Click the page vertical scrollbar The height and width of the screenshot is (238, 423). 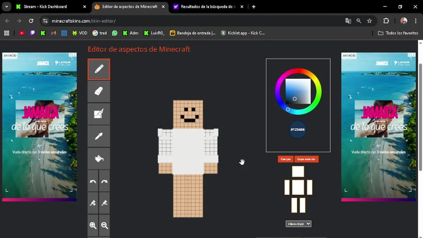[420, 117]
